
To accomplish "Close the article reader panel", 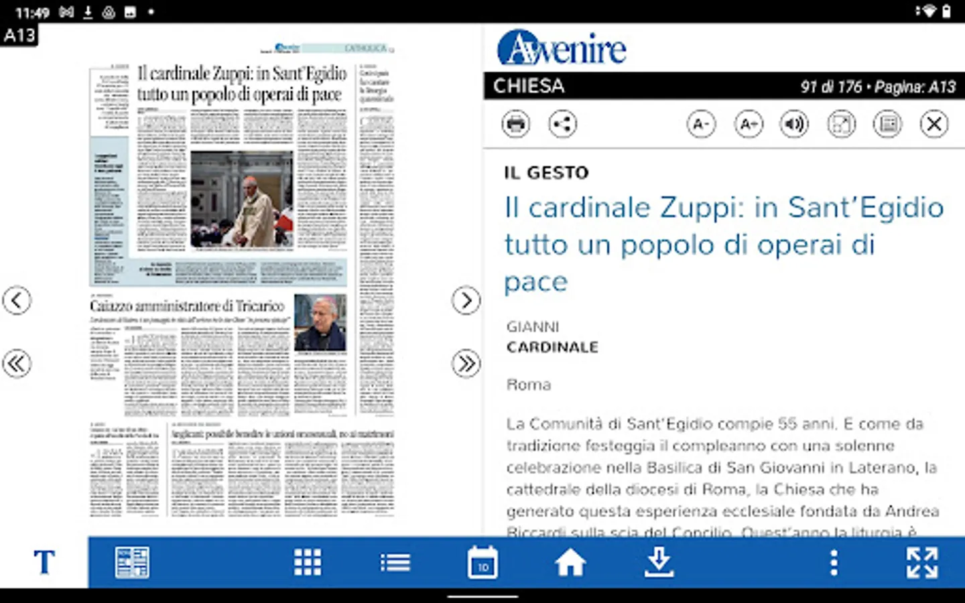I will point(934,124).
